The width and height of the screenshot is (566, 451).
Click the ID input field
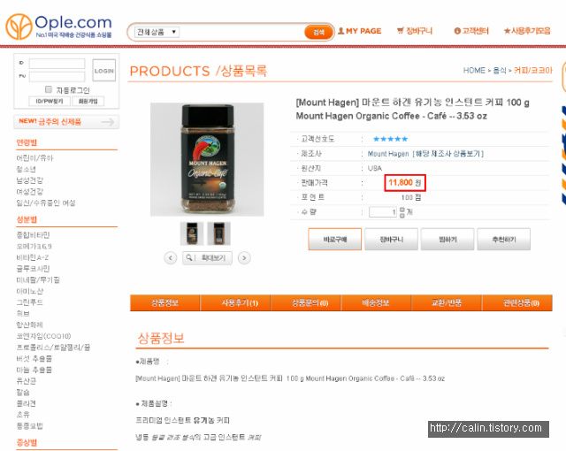click(57, 64)
